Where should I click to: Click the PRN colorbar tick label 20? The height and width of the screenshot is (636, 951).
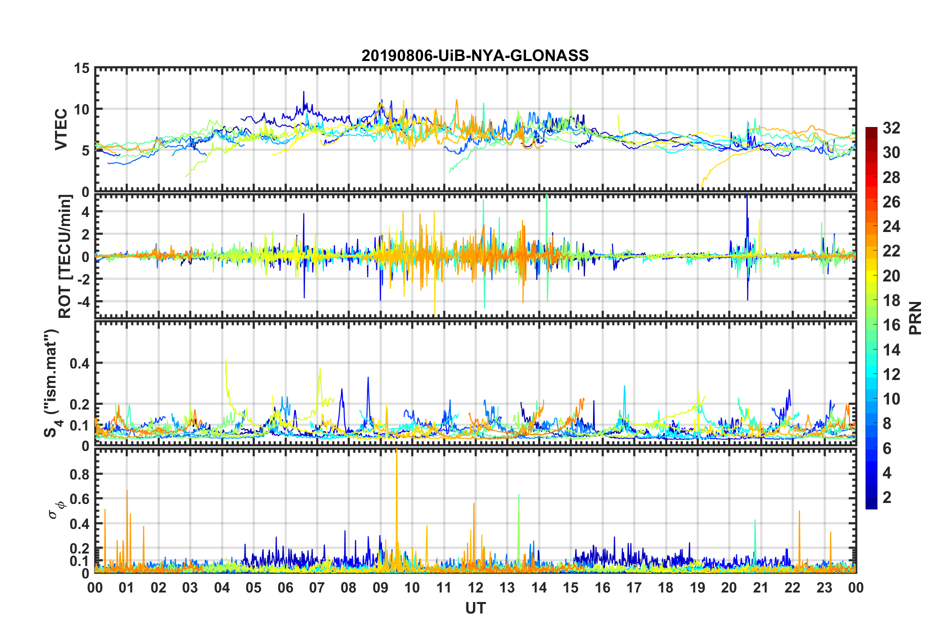[891, 276]
